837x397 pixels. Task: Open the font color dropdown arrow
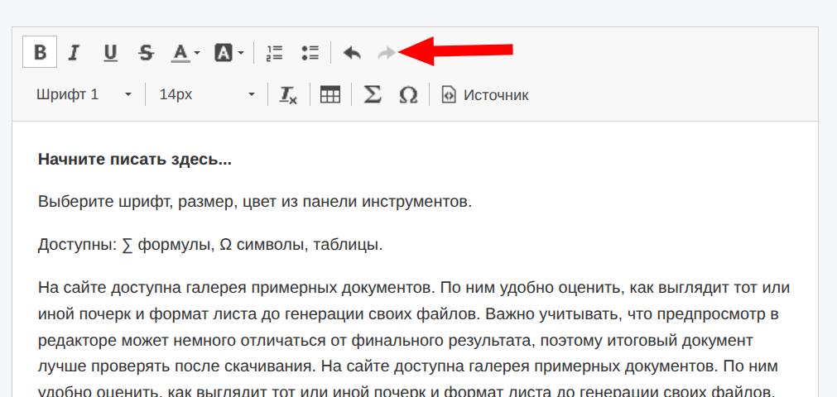click(197, 52)
